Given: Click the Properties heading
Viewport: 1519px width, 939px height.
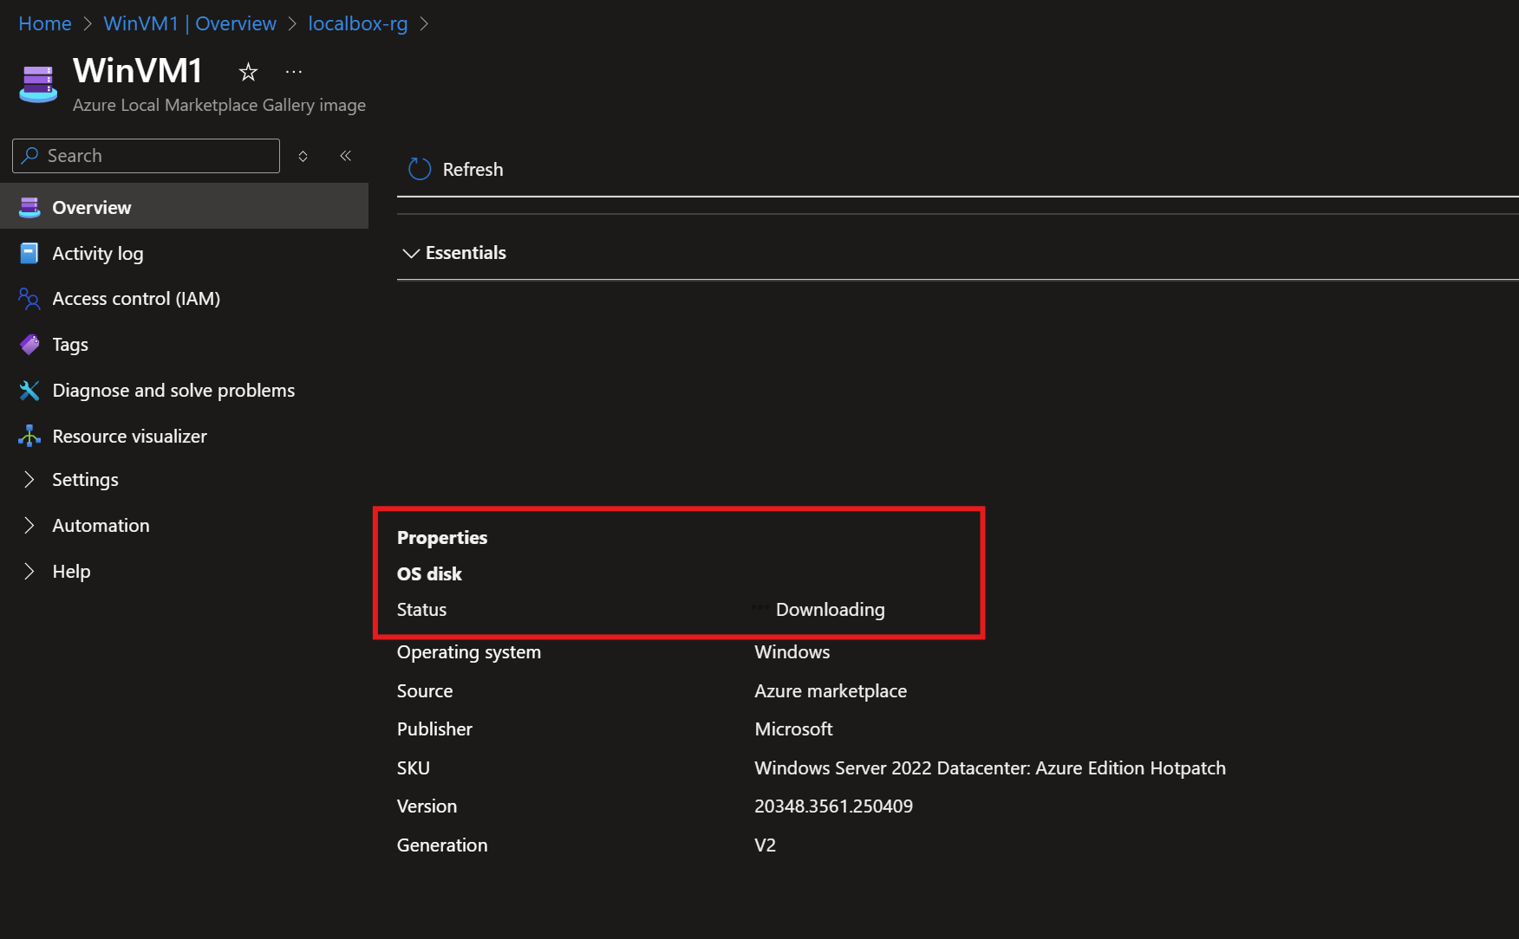Looking at the screenshot, I should [x=442, y=538].
